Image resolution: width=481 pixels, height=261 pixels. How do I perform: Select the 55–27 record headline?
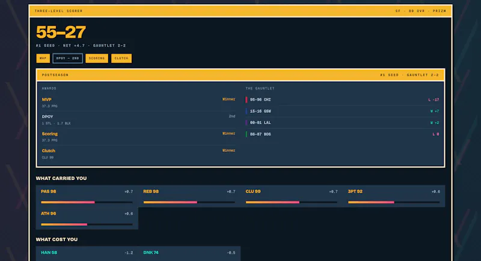pyautogui.click(x=61, y=32)
